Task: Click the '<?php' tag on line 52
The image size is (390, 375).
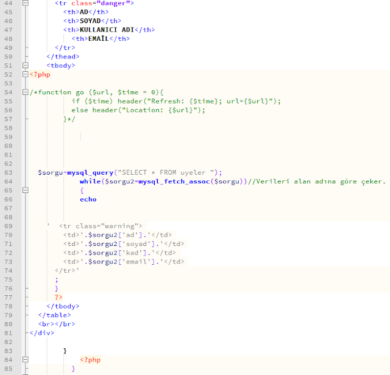Action: pyautogui.click(x=40, y=74)
